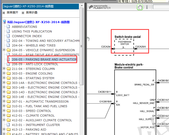
Task: Open the root node 当前:Jaguar XF-X250-2014 link
Action: [38, 22]
